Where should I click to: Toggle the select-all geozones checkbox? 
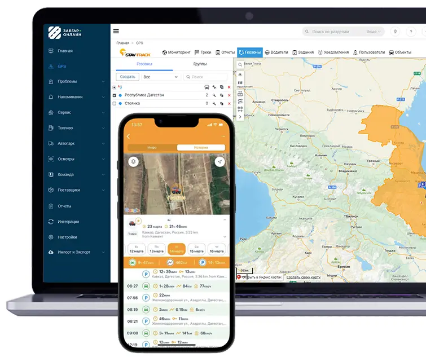point(115,87)
